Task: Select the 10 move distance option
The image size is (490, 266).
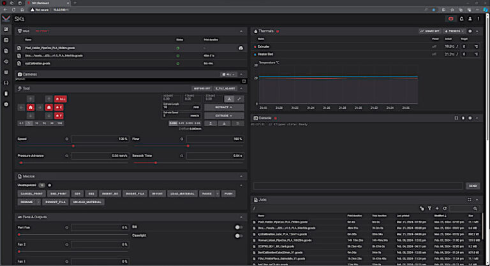Action: pyautogui.click(x=36, y=123)
